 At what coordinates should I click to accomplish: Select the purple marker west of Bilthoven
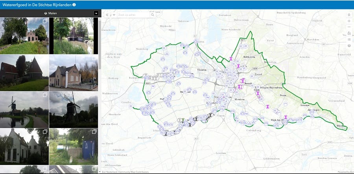click(231, 59)
